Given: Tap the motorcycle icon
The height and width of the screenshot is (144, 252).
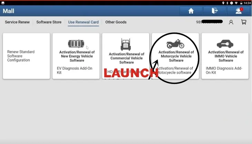Looking at the screenshot, I should click(175, 44).
